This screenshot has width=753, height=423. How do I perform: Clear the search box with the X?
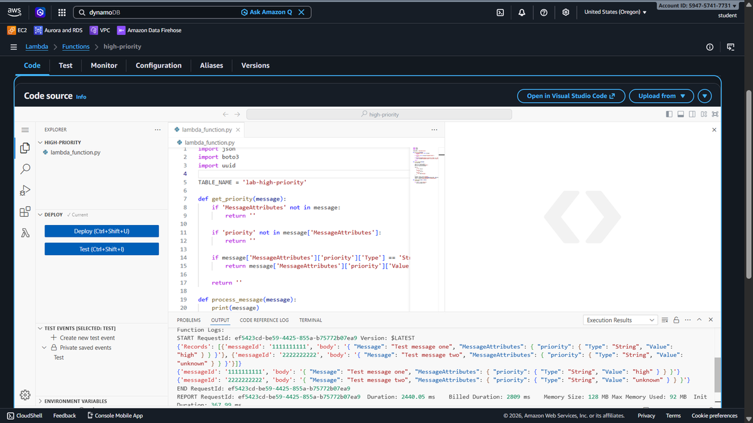pyautogui.click(x=301, y=13)
